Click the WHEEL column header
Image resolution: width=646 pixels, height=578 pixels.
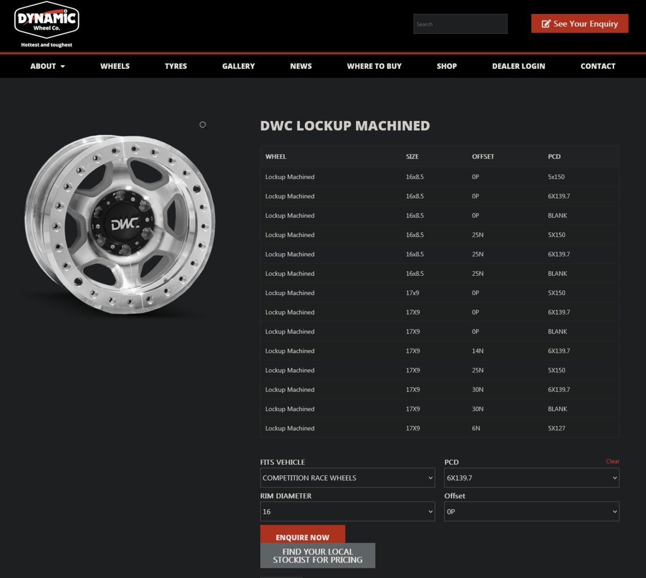click(276, 157)
